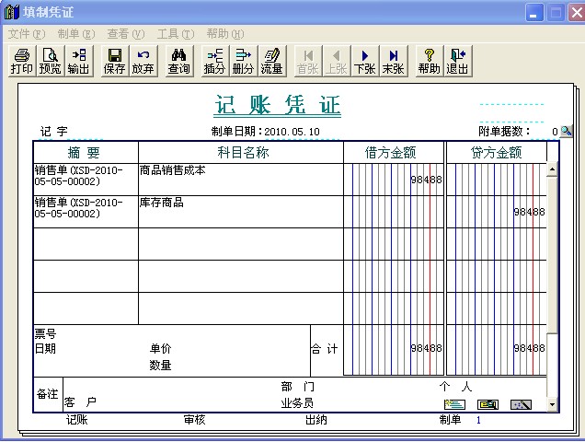Open the 制单(E) menu
This screenshot has height=442, width=585.
(x=76, y=34)
